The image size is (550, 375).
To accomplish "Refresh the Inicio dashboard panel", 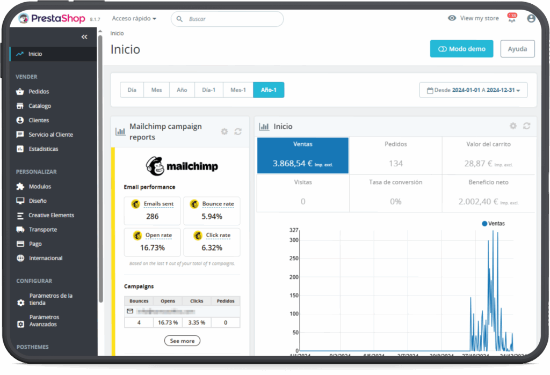I will click(x=526, y=126).
